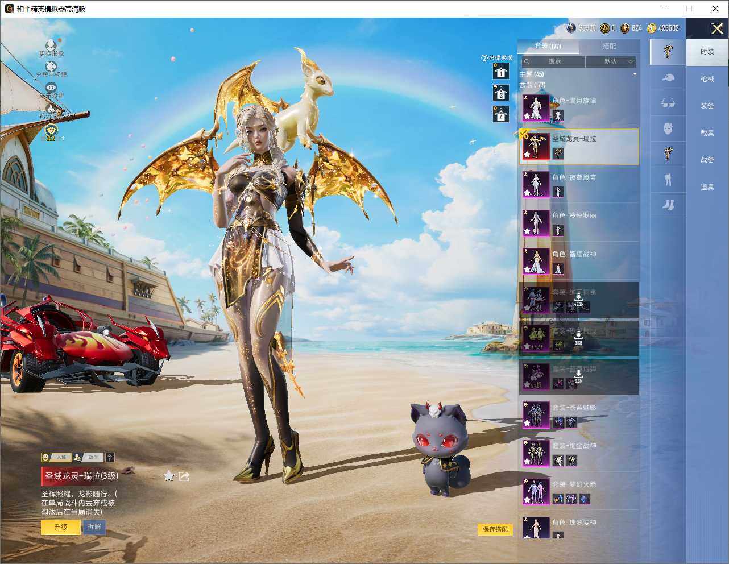Switch to the 搭配 tab

[x=609, y=46]
